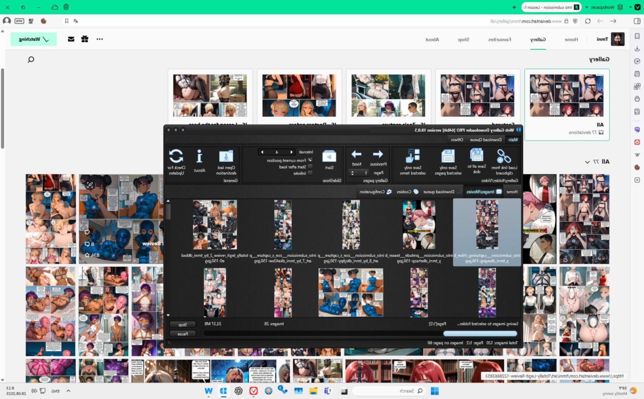Click Load link from clipboard icon
The height and width of the screenshot is (399, 644).
click(x=504, y=156)
